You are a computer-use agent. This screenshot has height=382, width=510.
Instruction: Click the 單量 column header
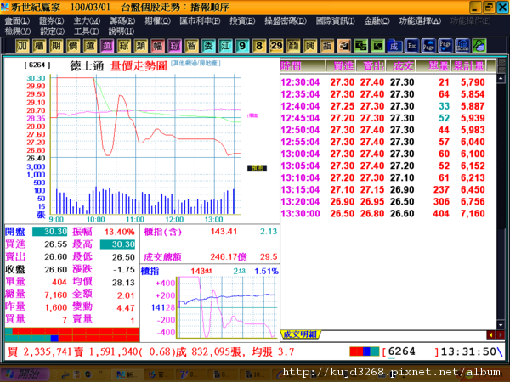click(434, 66)
